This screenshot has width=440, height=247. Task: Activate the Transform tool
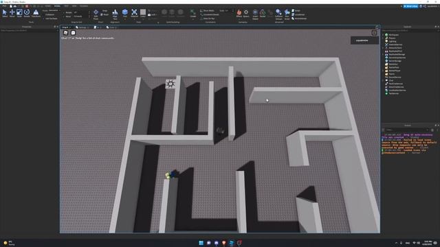click(36, 13)
